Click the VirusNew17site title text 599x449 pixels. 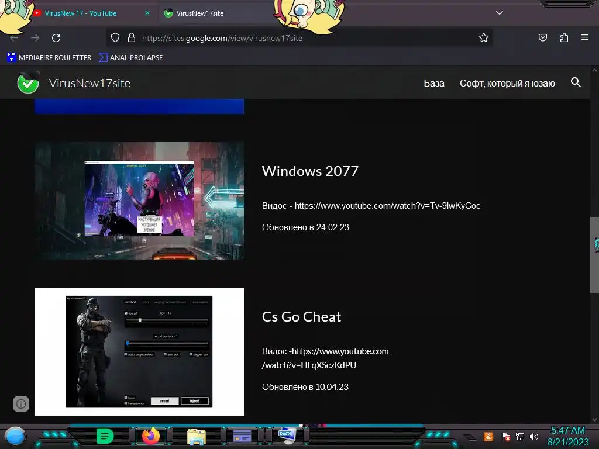click(x=89, y=83)
